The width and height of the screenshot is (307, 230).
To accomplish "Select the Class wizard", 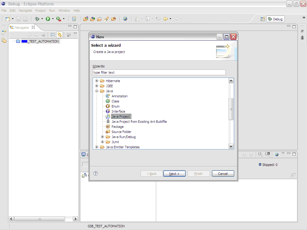I will pyautogui.click(x=115, y=101).
